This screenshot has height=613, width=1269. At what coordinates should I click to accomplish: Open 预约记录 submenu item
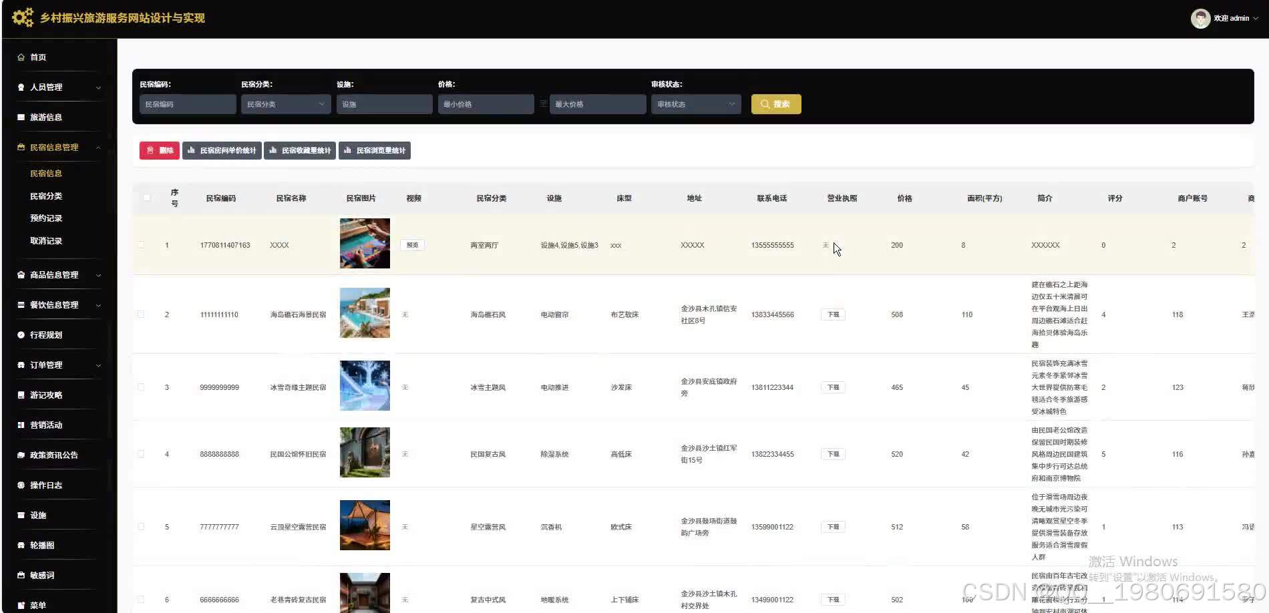(x=46, y=218)
